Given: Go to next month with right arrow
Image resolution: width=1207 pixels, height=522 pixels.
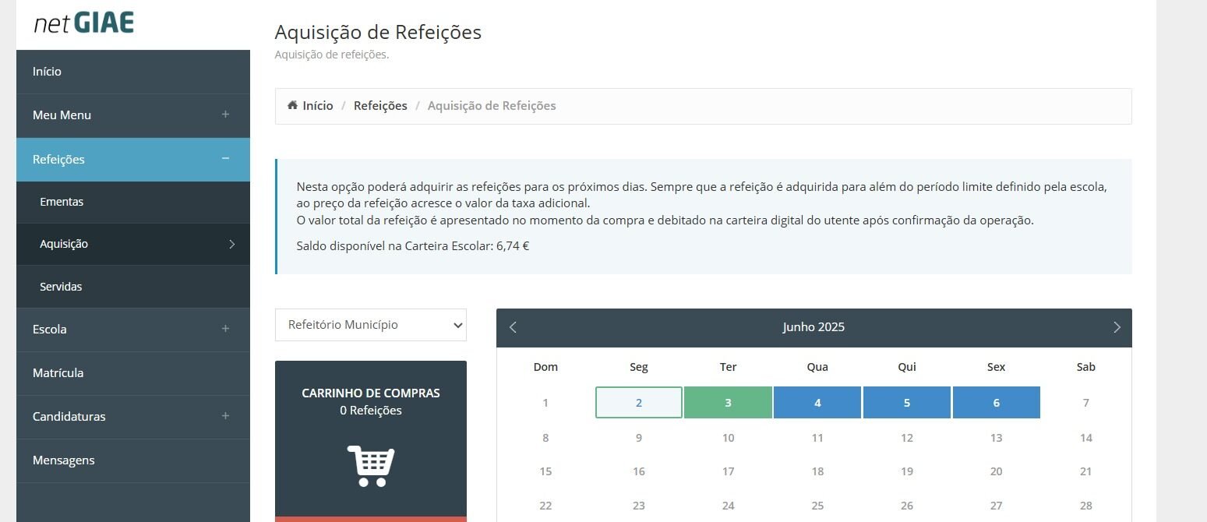Looking at the screenshot, I should [x=1117, y=327].
